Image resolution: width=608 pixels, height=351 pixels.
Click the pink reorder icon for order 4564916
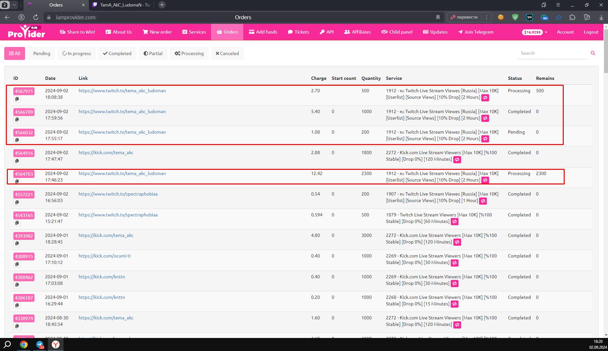pyautogui.click(x=457, y=159)
